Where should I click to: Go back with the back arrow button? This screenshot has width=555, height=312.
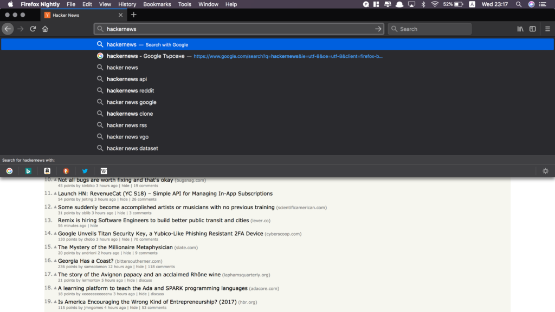point(8,29)
